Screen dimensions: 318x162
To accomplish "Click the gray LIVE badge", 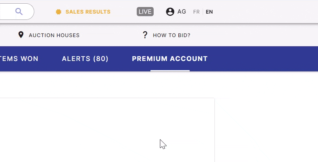I will [145, 11].
